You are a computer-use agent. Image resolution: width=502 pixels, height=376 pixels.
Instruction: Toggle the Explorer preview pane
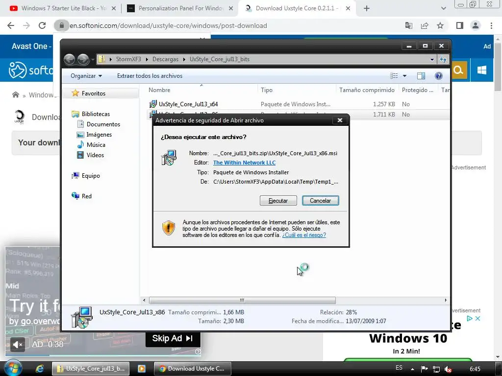click(x=421, y=76)
